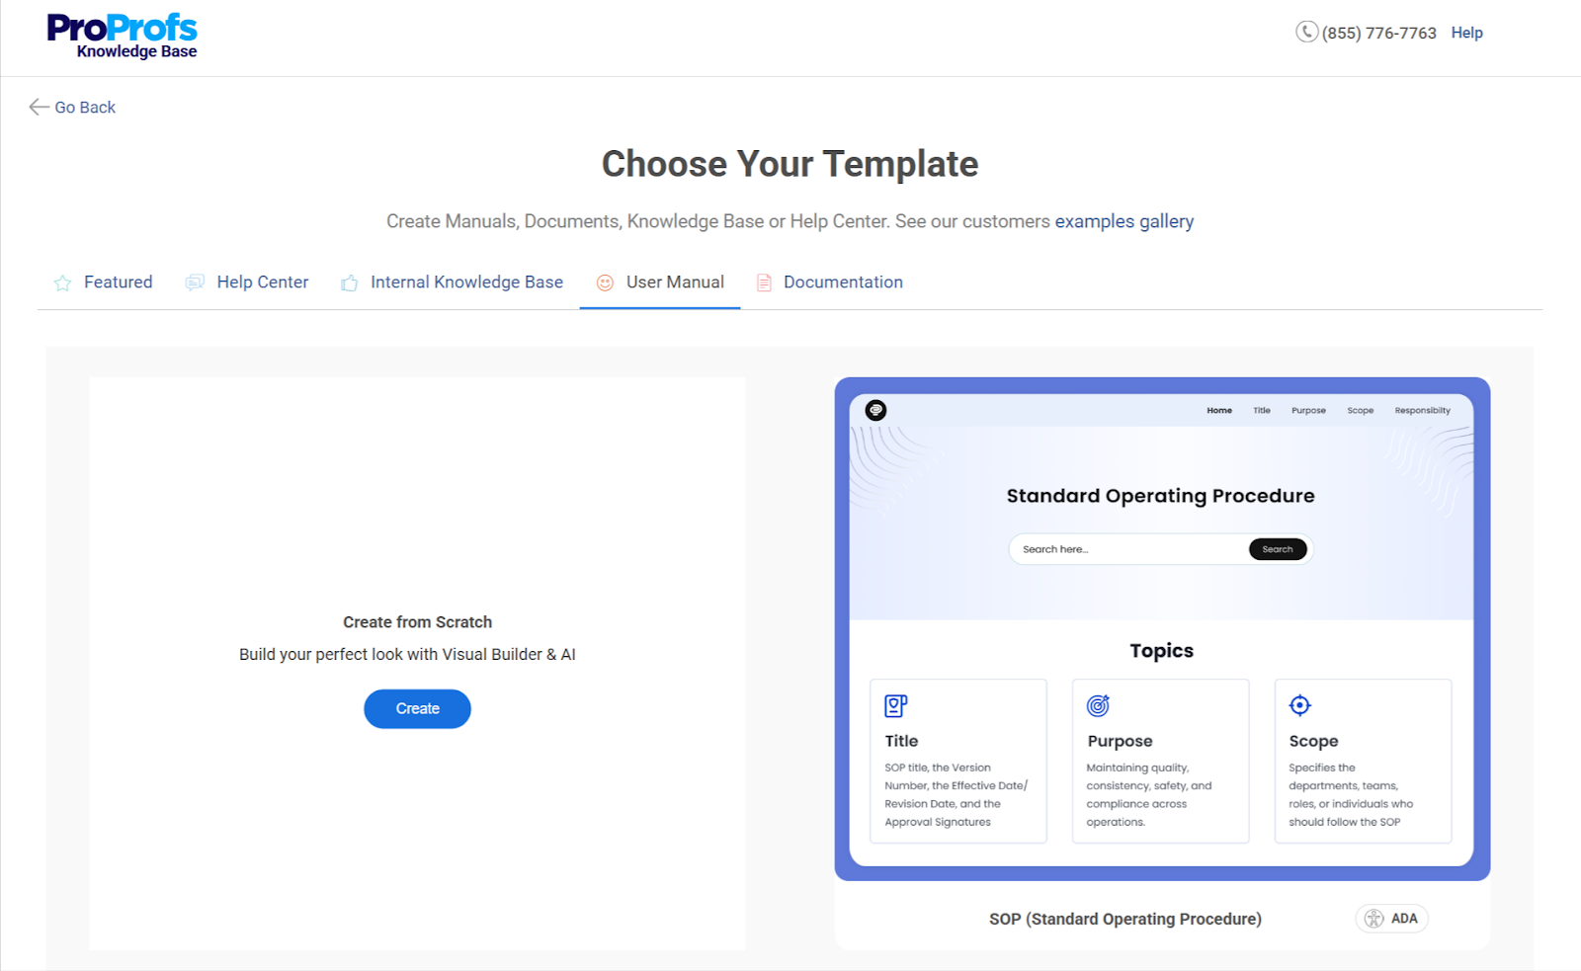Click the Internal Knowledge Base thumbs-up icon
The height and width of the screenshot is (971, 1581).
click(x=348, y=283)
